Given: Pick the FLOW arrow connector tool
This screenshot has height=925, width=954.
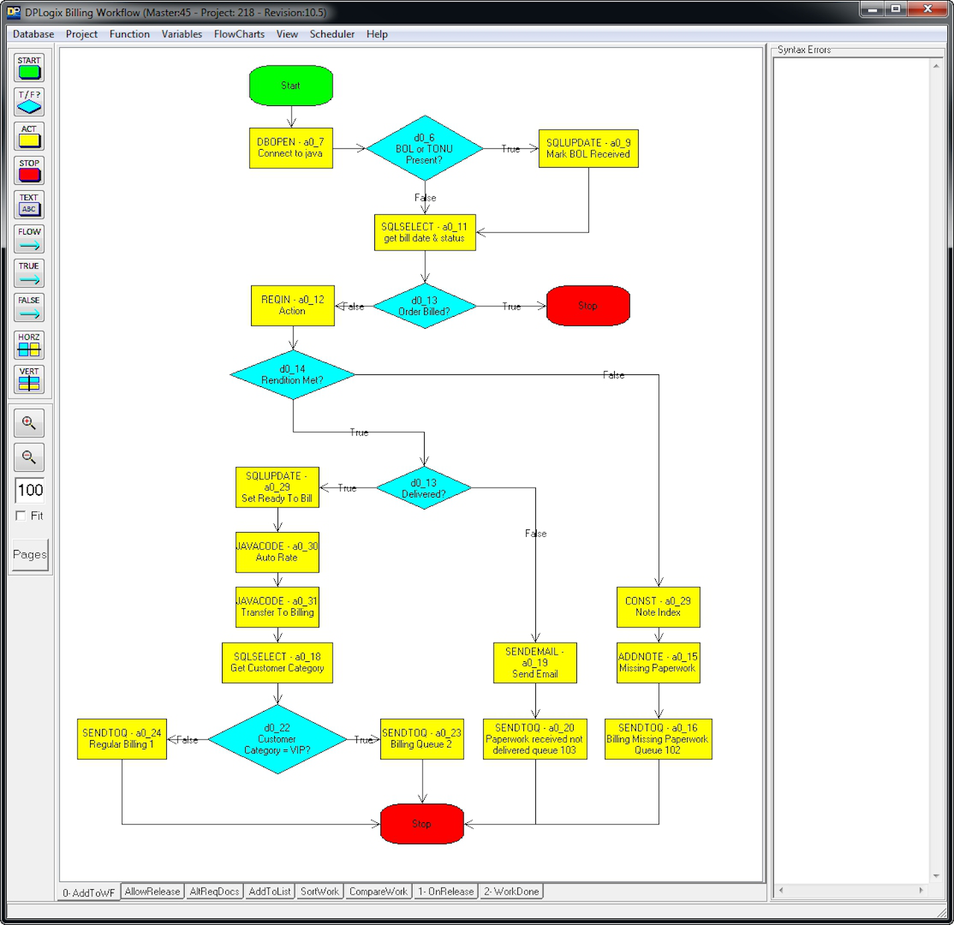Looking at the screenshot, I should click(29, 239).
